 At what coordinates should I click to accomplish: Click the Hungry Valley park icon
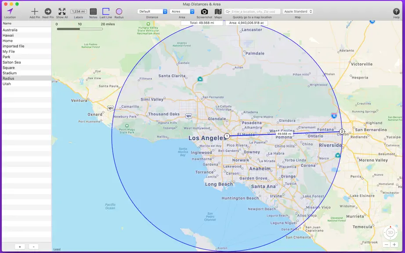click(x=148, y=24)
